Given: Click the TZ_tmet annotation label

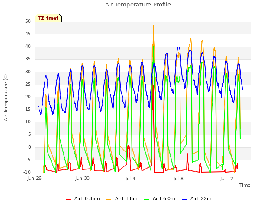Looking at the screenshot, I should [x=48, y=18].
